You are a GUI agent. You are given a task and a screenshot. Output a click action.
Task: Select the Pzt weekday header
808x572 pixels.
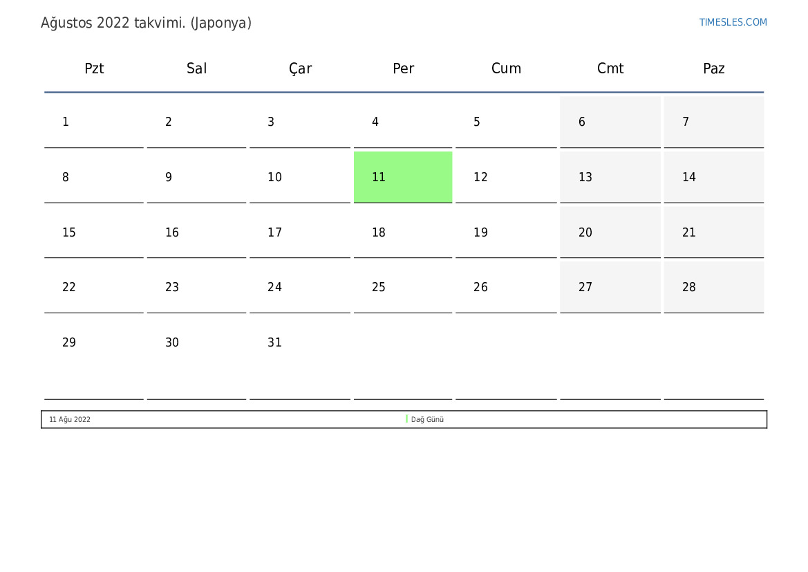coord(94,68)
